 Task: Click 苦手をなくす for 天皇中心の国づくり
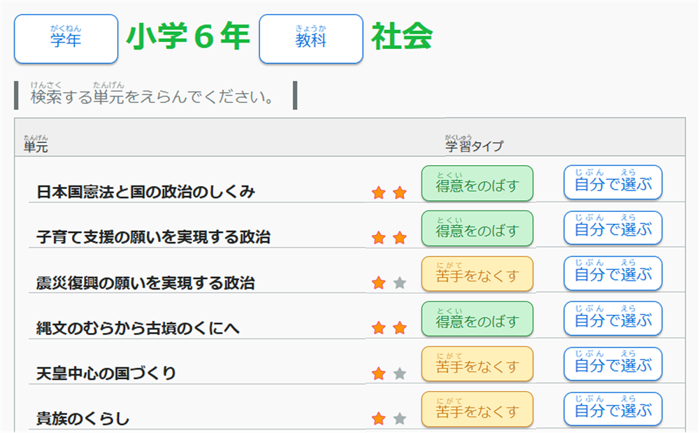pyautogui.click(x=477, y=365)
